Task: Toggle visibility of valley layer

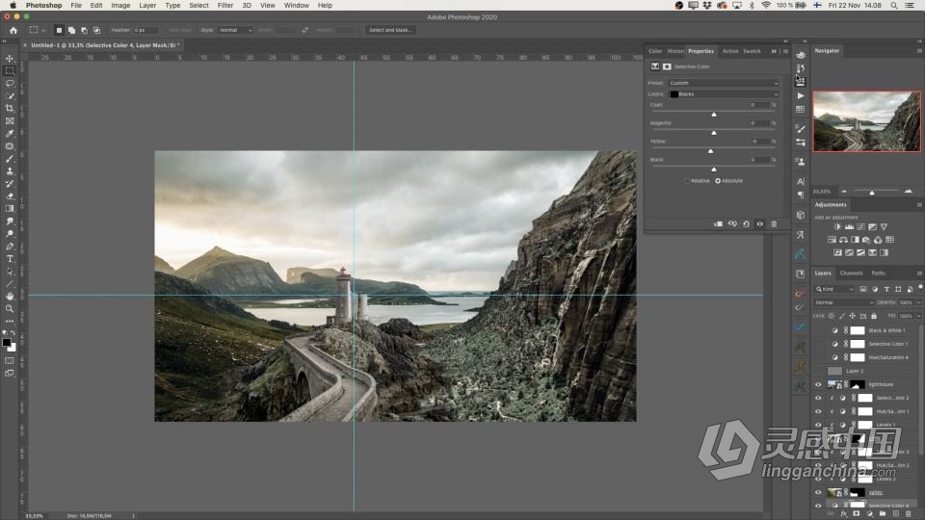Action: click(x=818, y=492)
